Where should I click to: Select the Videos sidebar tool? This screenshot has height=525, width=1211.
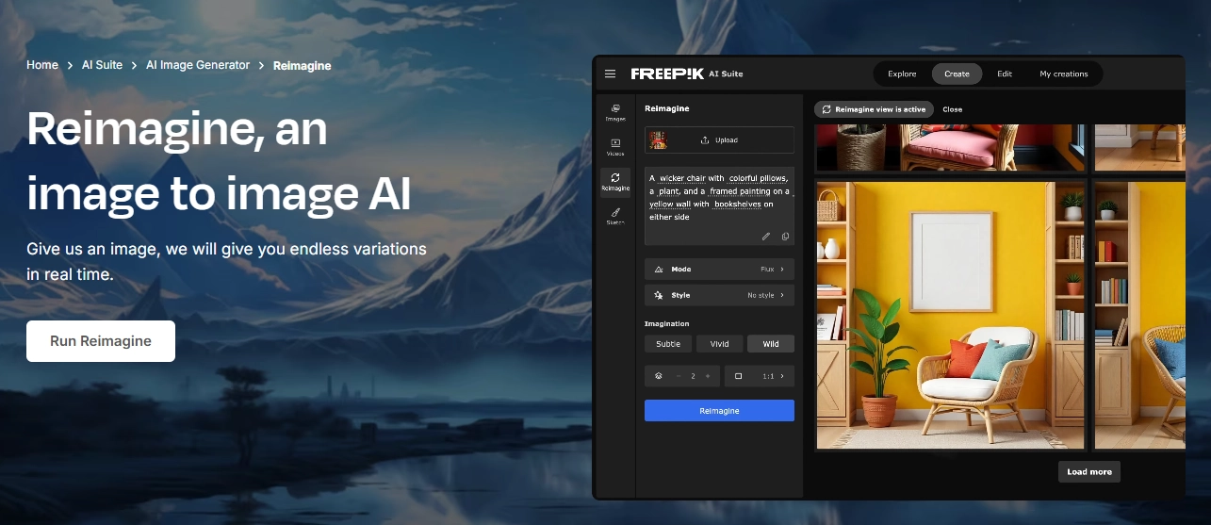(x=615, y=146)
